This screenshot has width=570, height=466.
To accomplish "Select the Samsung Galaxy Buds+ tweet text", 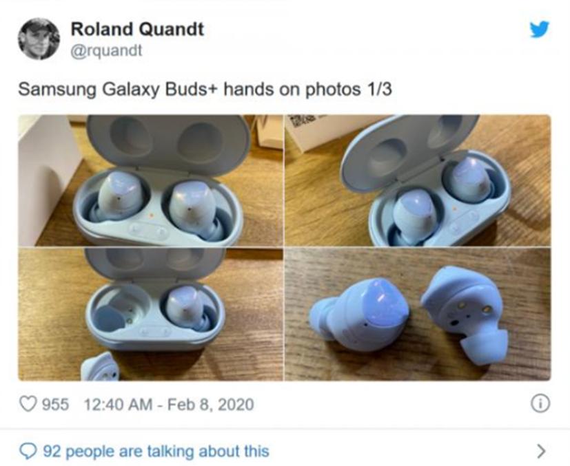I will (x=205, y=89).
